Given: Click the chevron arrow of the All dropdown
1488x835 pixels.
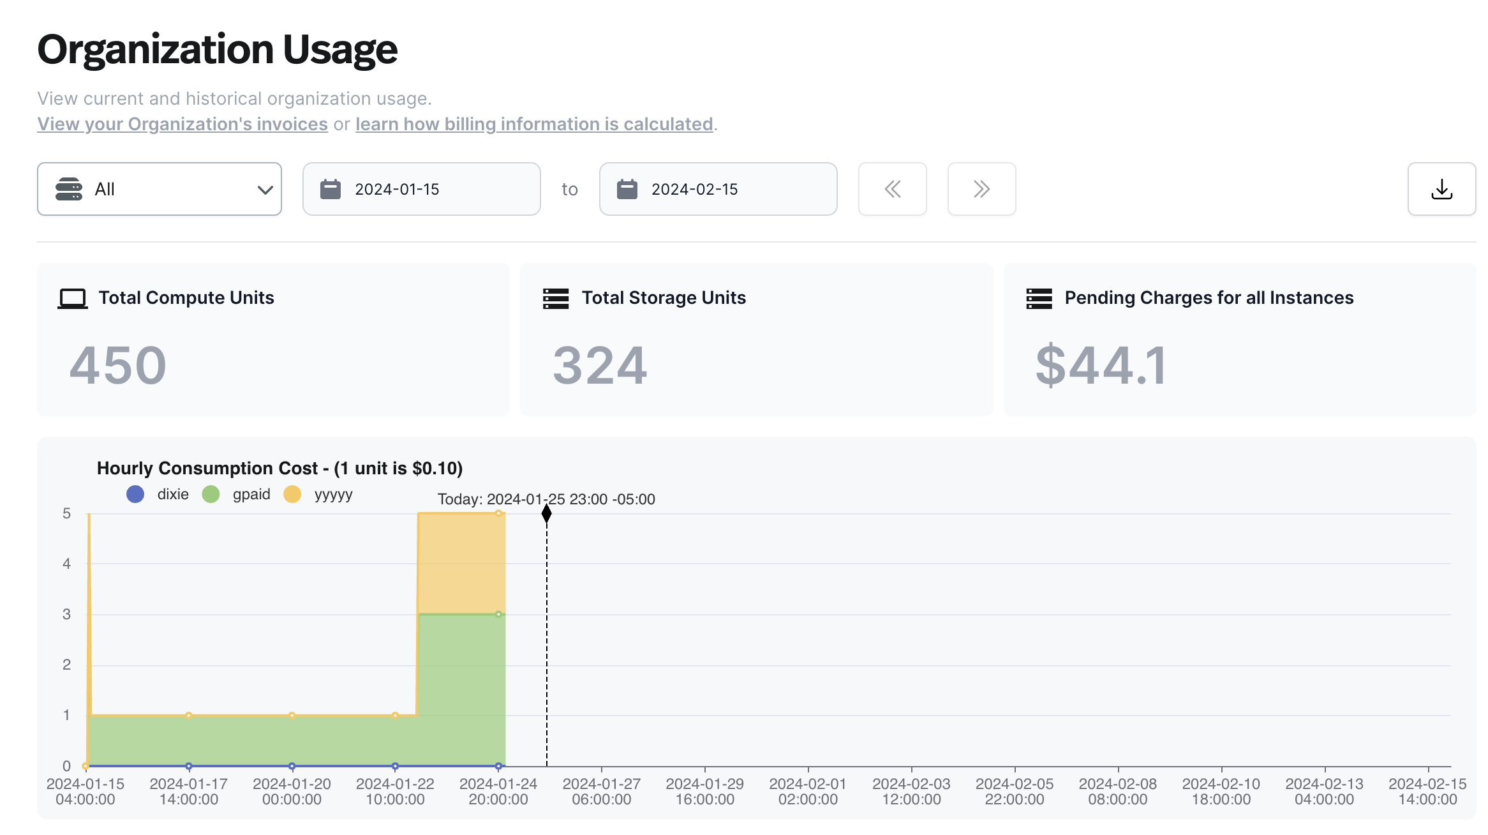Looking at the screenshot, I should click(x=265, y=190).
